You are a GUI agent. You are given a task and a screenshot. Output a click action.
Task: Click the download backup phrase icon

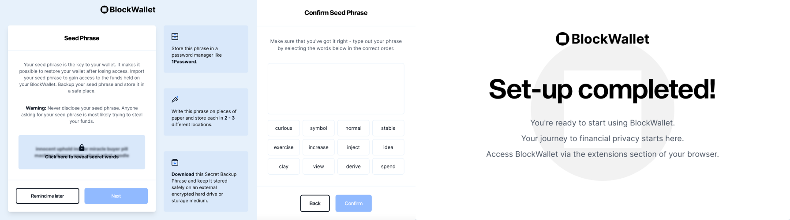(175, 162)
